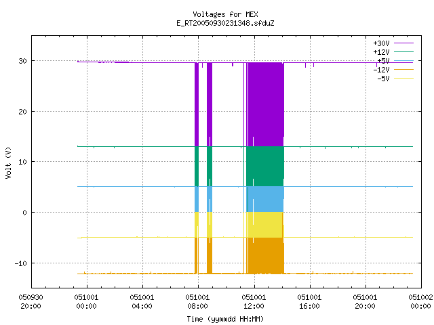This screenshot has height=325, width=434.
Task: Click the green +12V legend line sample
Action: click(x=403, y=51)
